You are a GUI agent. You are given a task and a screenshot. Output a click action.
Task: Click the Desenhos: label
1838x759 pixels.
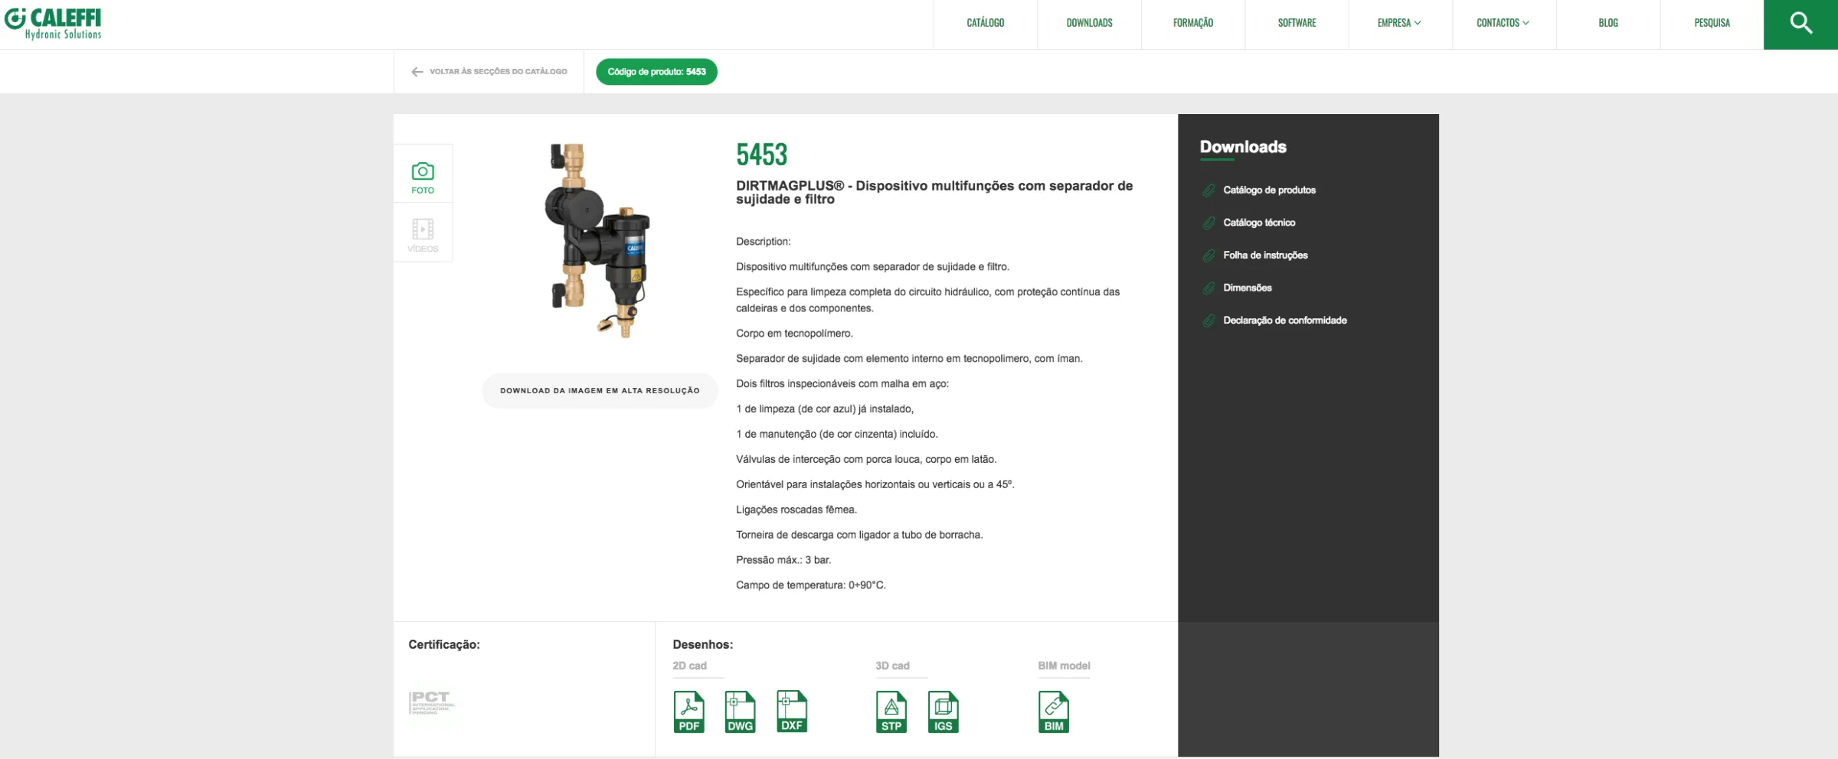pos(702,645)
